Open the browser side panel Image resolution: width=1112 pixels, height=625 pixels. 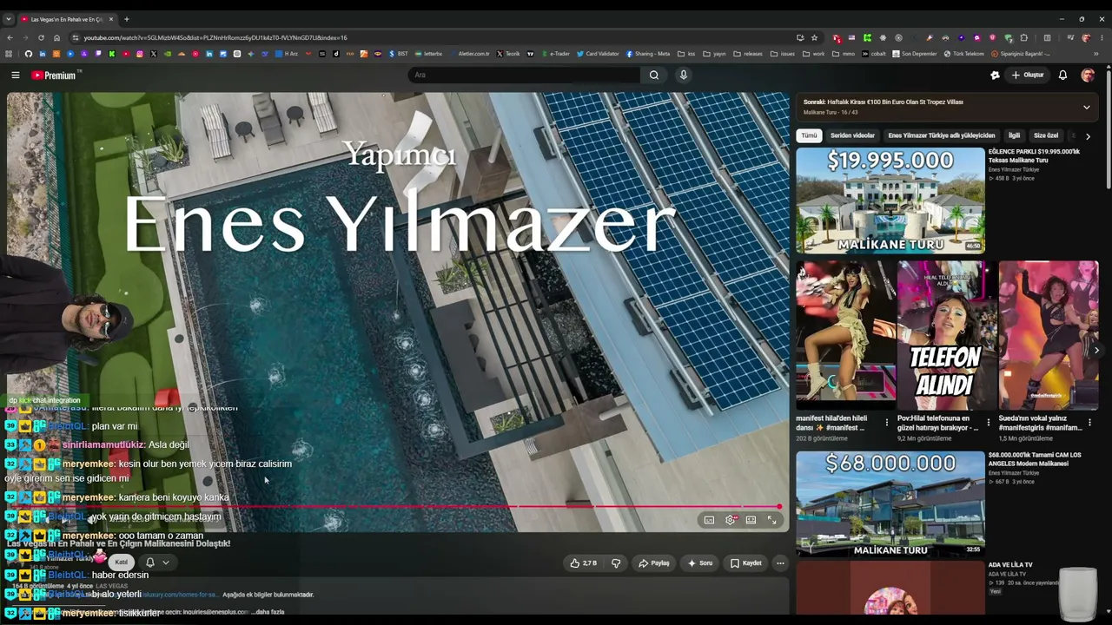click(x=1047, y=38)
